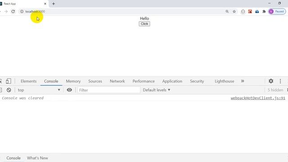Screen dimensions: 288x162
Task: Open the Performance panel
Action: tap(144, 81)
